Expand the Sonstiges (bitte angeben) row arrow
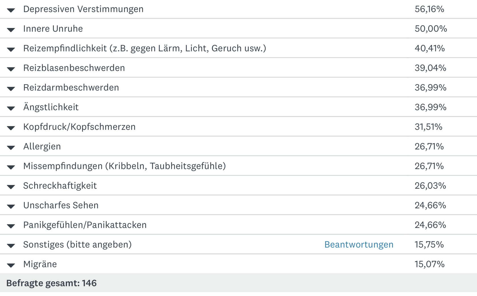The height and width of the screenshot is (296, 477). coord(11,246)
